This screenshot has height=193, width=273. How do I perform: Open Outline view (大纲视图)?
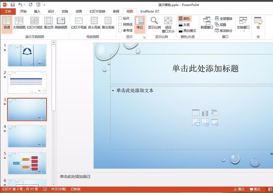click(19, 23)
